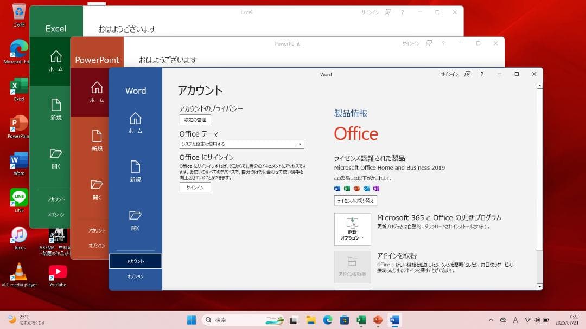Select アカウント in the PowerPoint sidebar
Image resolution: width=586 pixels, height=329 pixels.
(x=97, y=230)
